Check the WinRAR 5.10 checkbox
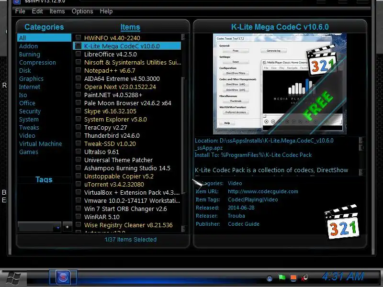This screenshot has width=383, height=287. 78,216
